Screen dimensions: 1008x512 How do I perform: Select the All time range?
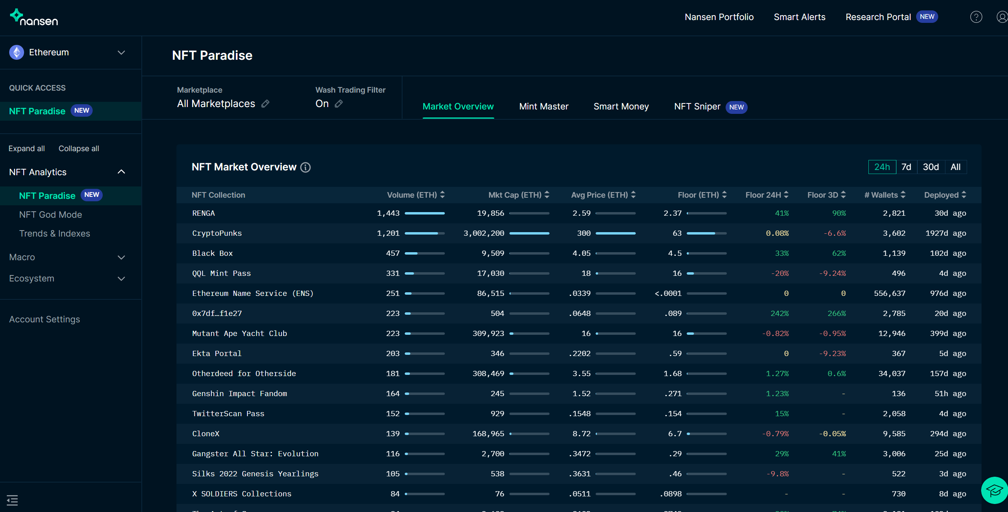tap(956, 167)
